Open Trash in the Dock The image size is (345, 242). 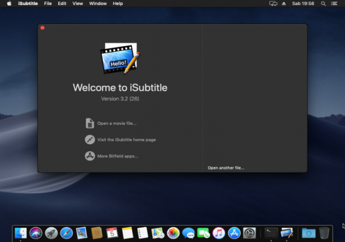coord(324,233)
